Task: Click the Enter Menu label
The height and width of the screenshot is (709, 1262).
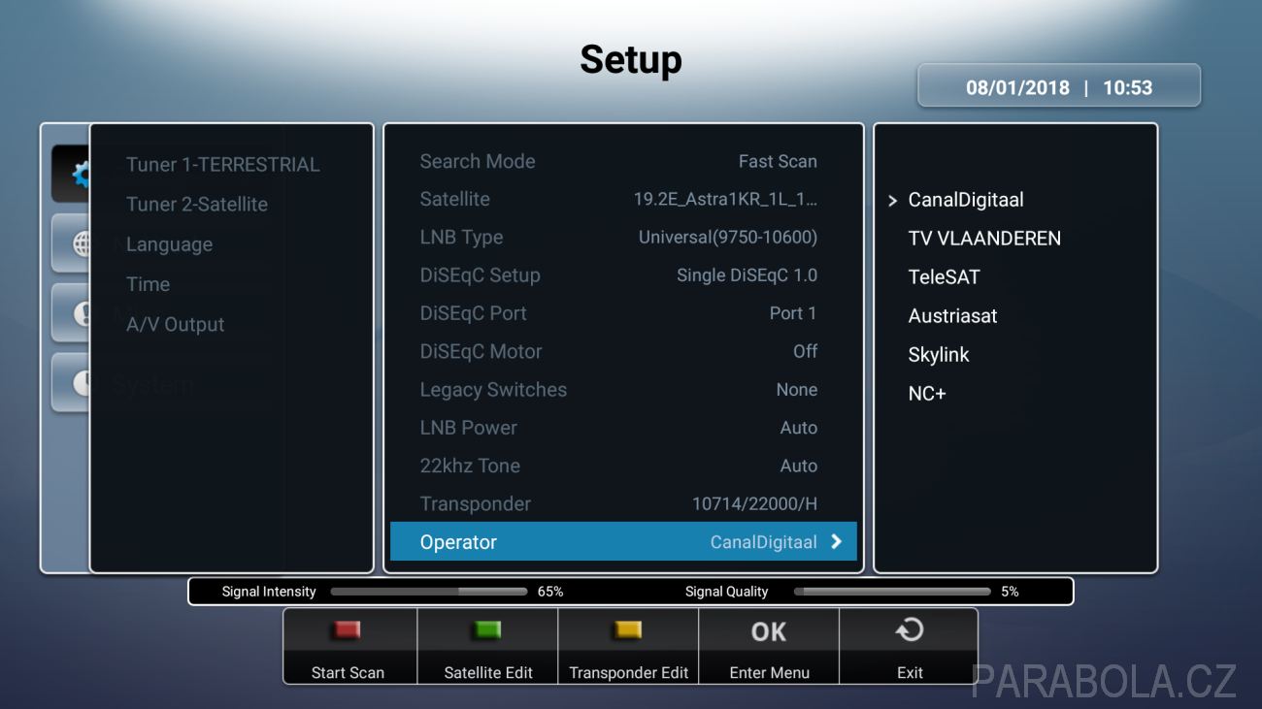Action: (x=769, y=672)
